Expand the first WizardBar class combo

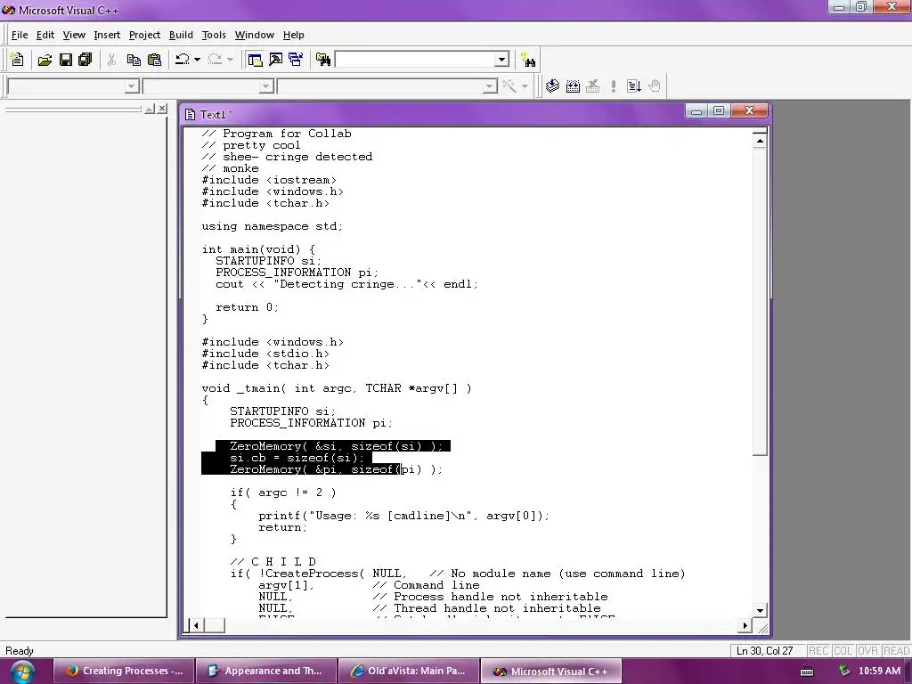click(132, 86)
